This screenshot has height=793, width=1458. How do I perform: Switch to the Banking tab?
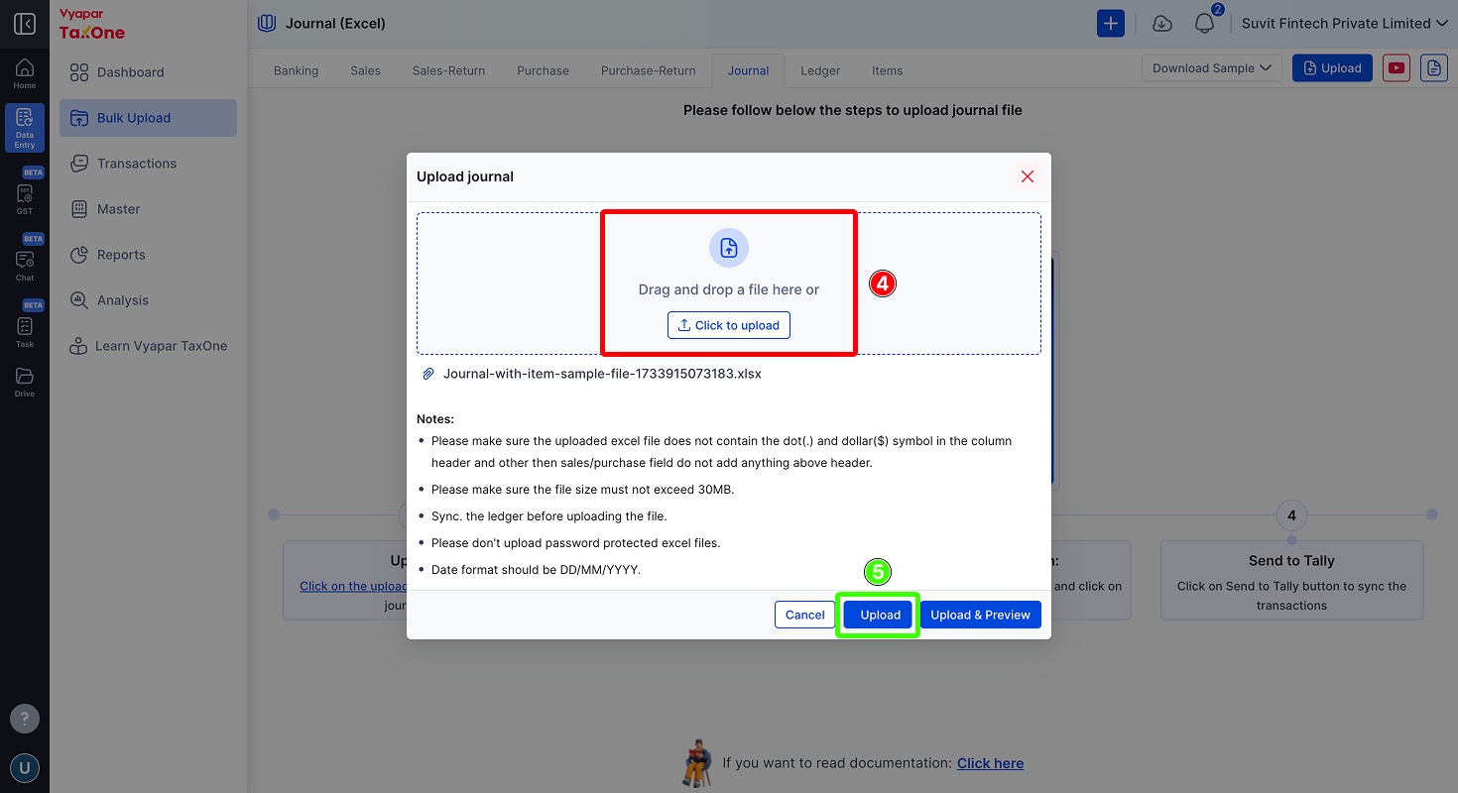[x=297, y=70]
